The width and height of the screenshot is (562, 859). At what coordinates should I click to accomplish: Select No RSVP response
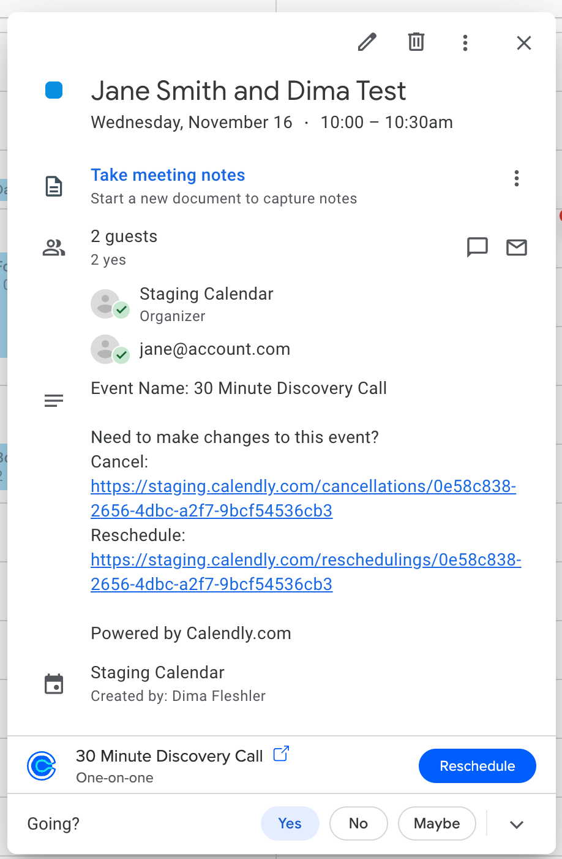coord(358,823)
